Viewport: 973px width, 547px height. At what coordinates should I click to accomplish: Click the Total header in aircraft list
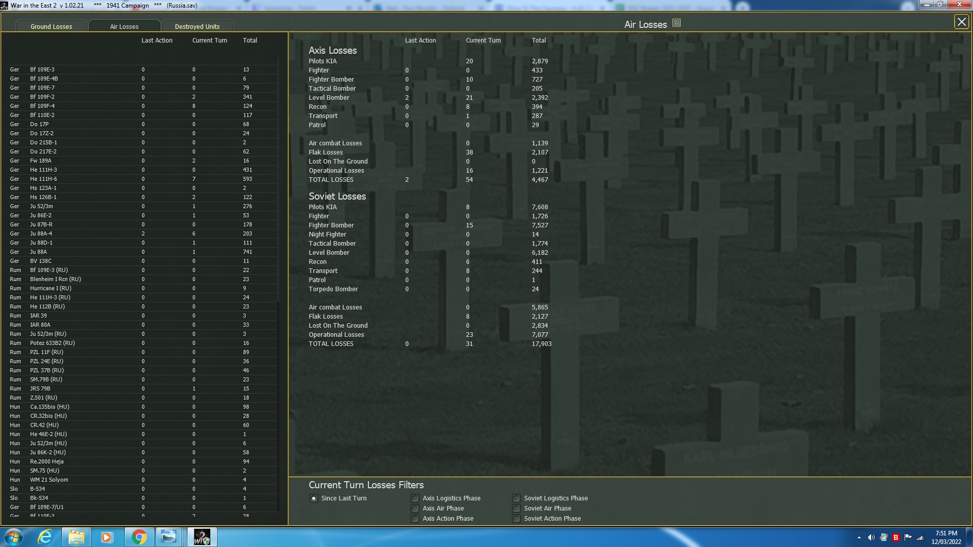(250, 41)
